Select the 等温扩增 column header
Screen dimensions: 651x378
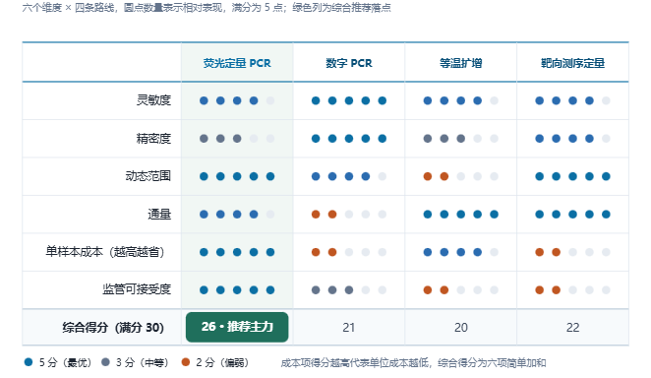(x=461, y=63)
